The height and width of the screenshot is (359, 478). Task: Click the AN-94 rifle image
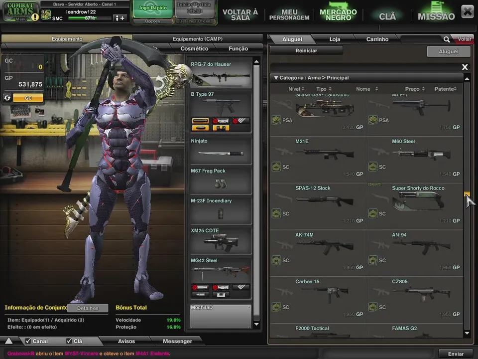[422, 246]
